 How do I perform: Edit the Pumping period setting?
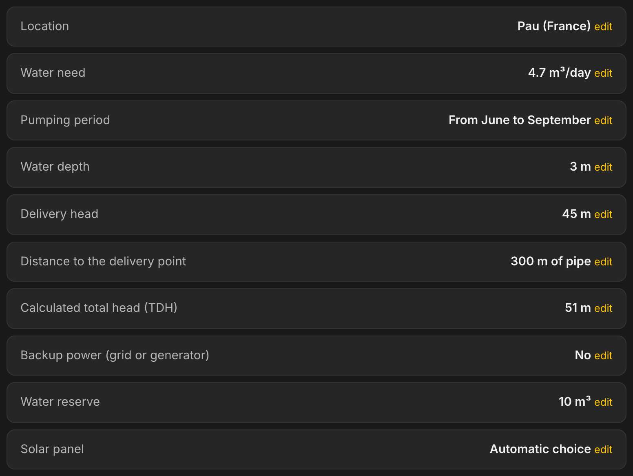[x=603, y=120]
